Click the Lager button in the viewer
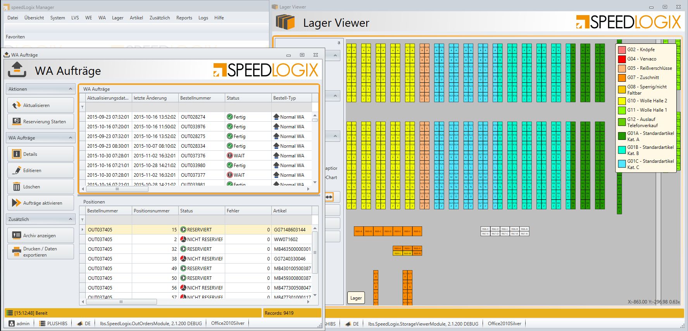 pos(356,298)
